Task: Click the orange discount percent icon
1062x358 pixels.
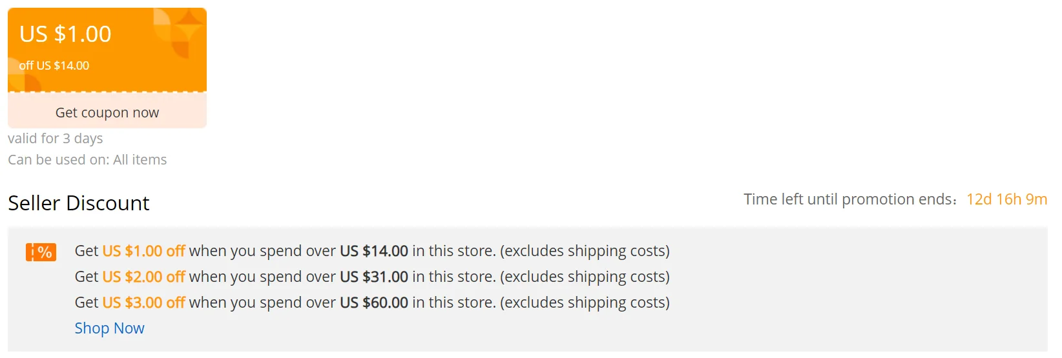Action: coord(41,252)
